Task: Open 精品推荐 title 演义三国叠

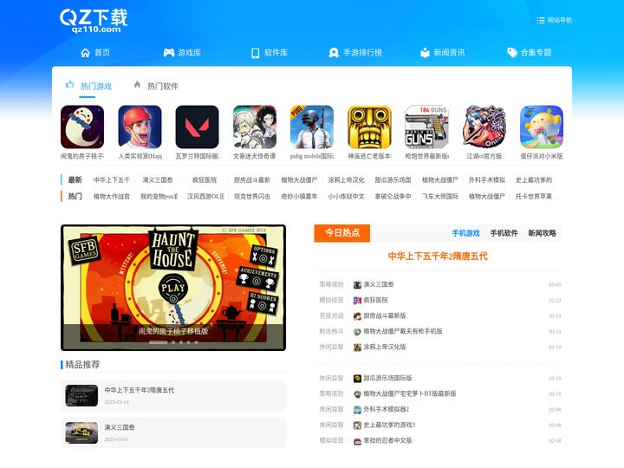Action: pos(120,427)
